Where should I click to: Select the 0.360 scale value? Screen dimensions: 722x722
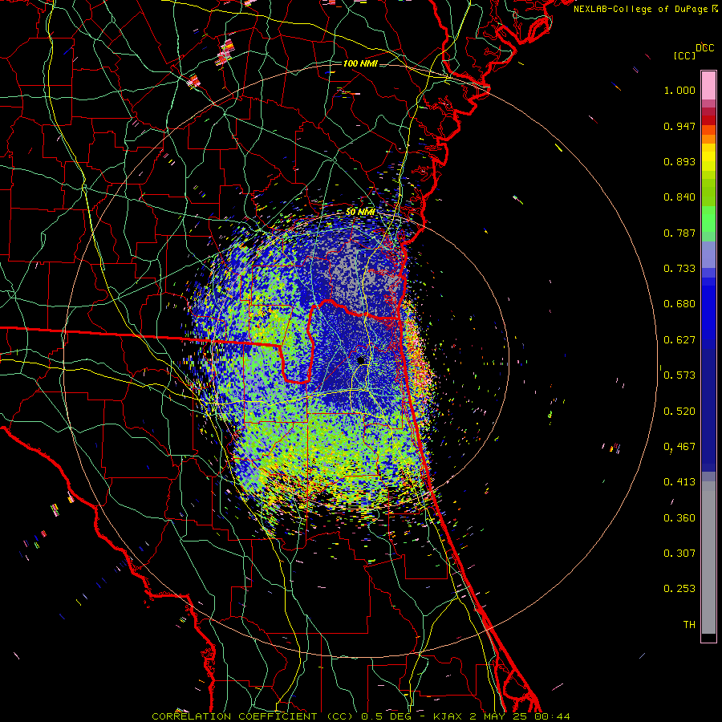679,518
